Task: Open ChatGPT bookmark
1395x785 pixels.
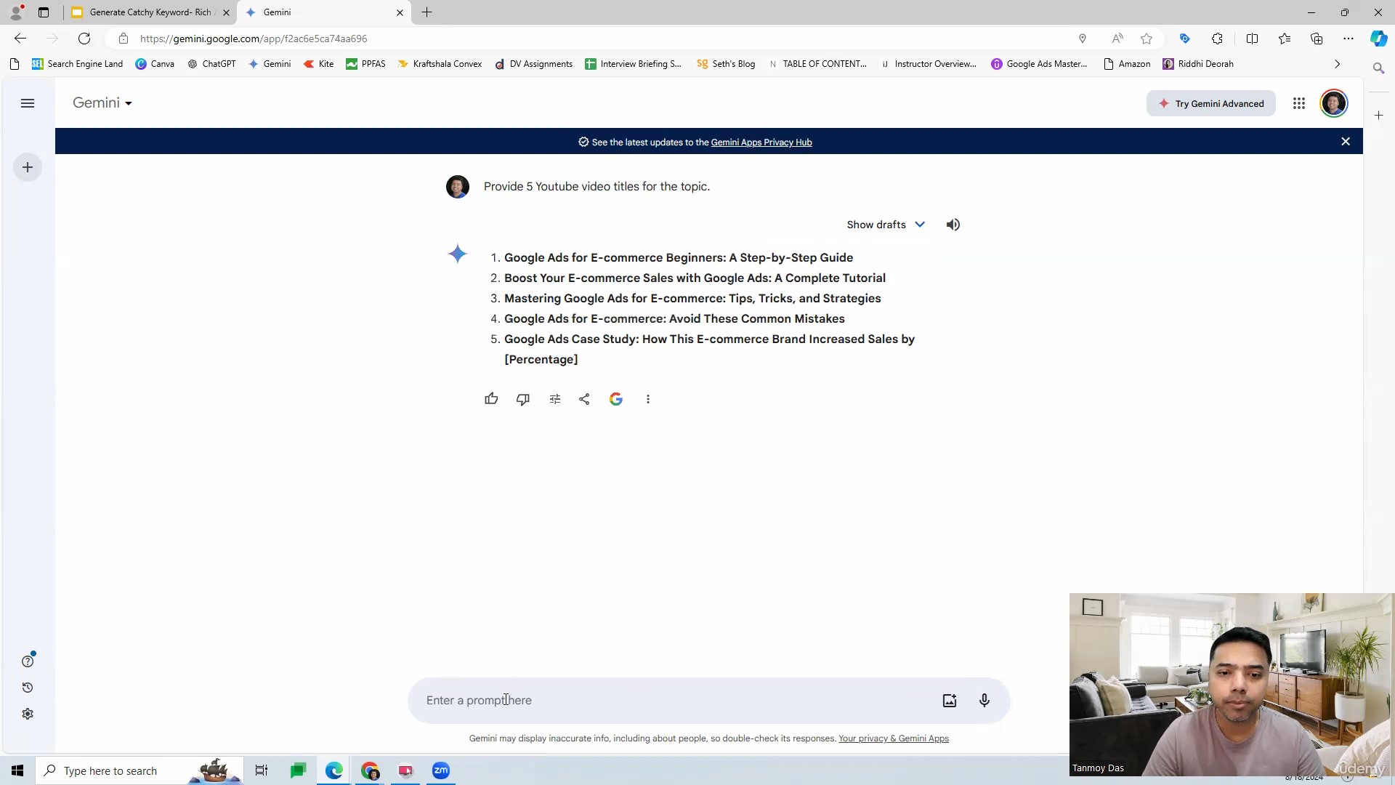Action: 211,64
